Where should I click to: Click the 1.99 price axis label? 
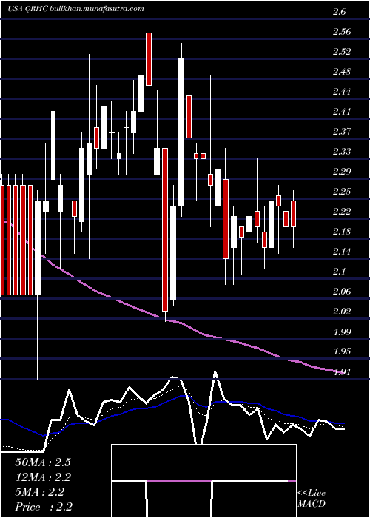click(342, 332)
